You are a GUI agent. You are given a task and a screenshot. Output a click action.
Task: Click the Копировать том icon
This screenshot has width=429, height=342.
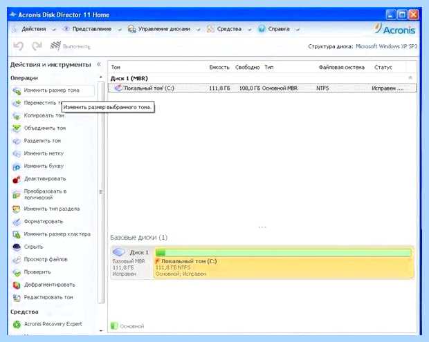pyautogui.click(x=17, y=116)
